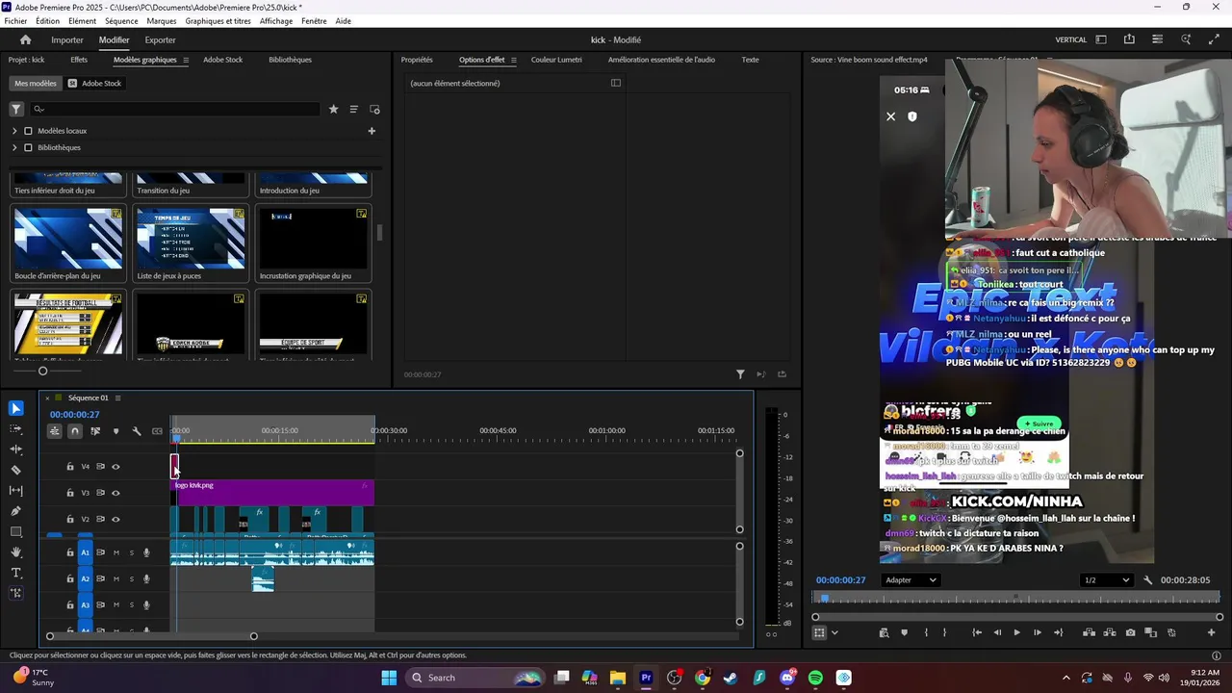Screen dimensions: 1232x693
Task: Click the timeline horizontal zoom scrollbar
Action: 152,636
